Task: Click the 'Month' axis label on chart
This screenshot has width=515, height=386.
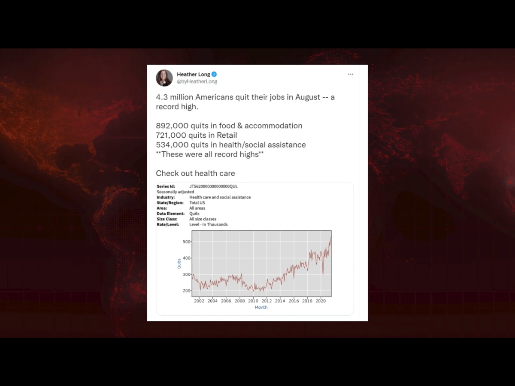Action: click(x=261, y=308)
